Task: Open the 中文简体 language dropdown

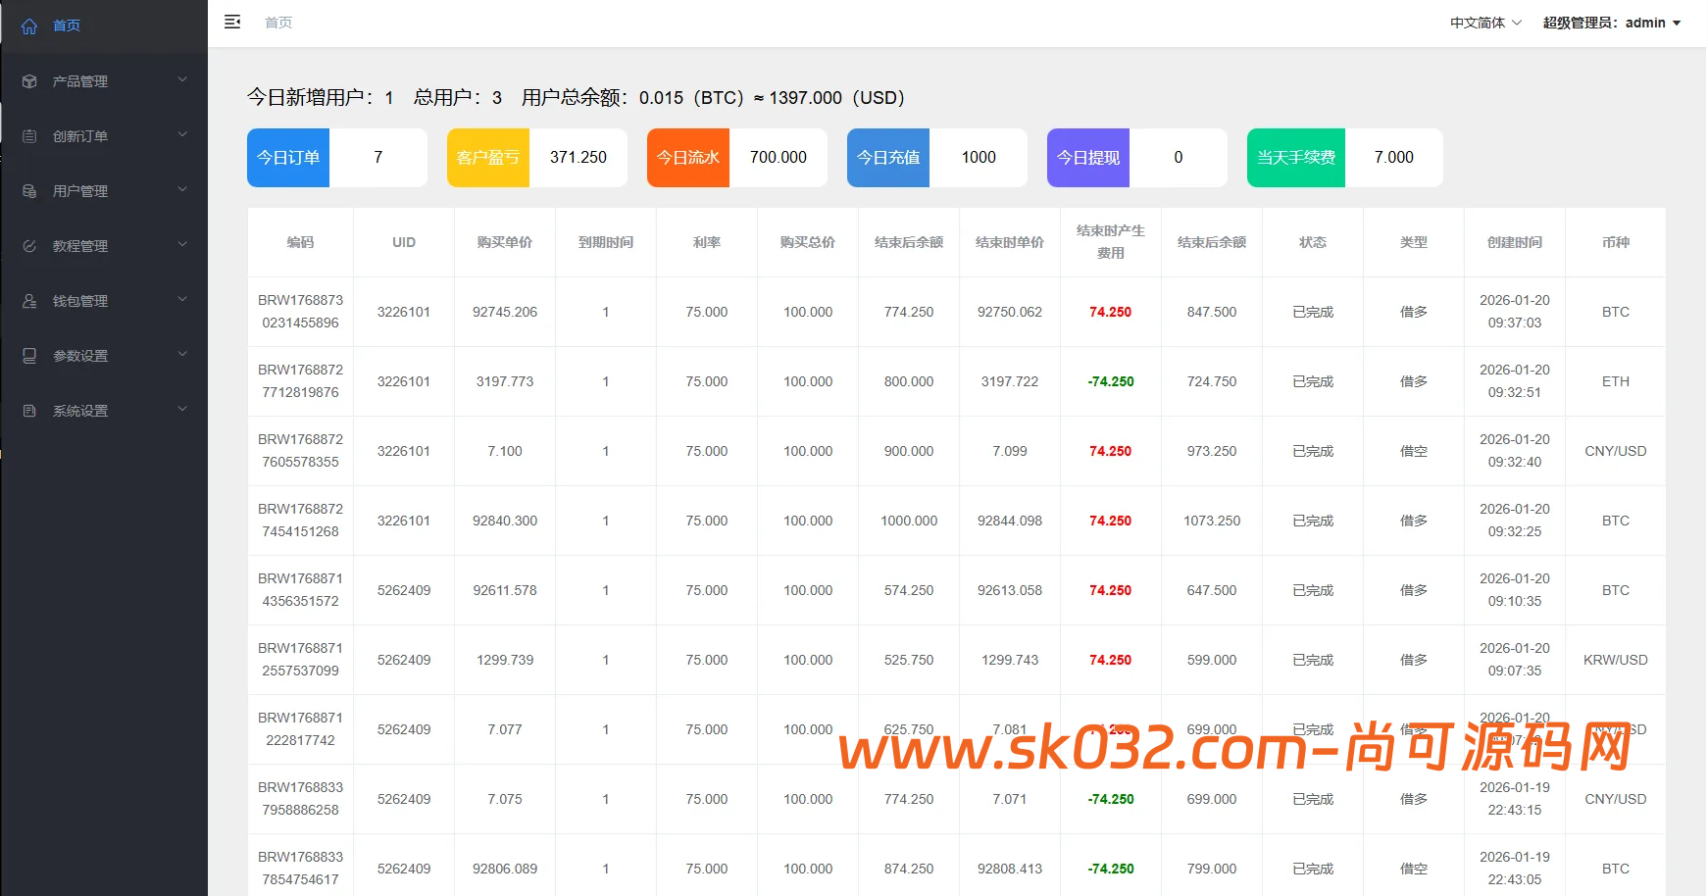Action: 1483,22
